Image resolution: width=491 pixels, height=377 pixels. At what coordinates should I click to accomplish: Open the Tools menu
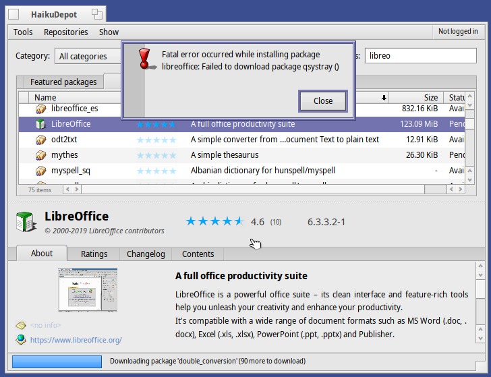pyautogui.click(x=23, y=32)
